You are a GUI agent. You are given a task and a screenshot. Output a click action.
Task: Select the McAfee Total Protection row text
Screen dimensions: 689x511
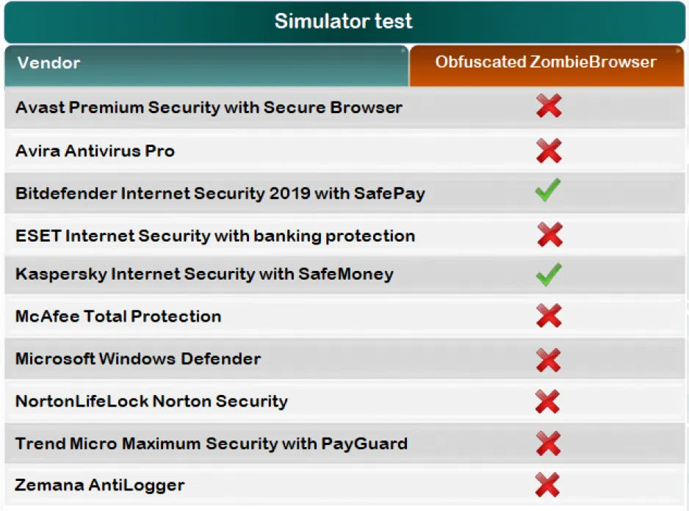[x=118, y=316]
